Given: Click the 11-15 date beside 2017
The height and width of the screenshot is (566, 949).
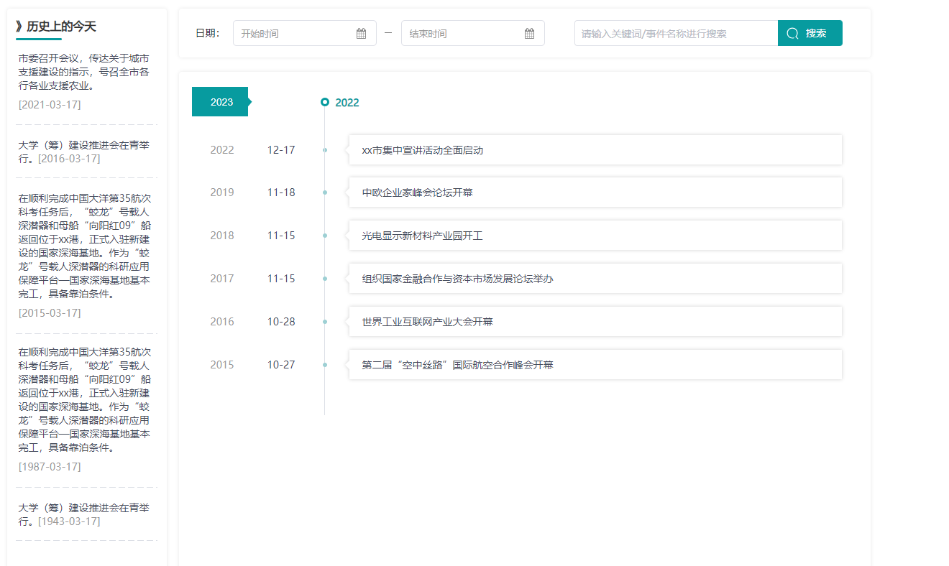Looking at the screenshot, I should point(281,279).
